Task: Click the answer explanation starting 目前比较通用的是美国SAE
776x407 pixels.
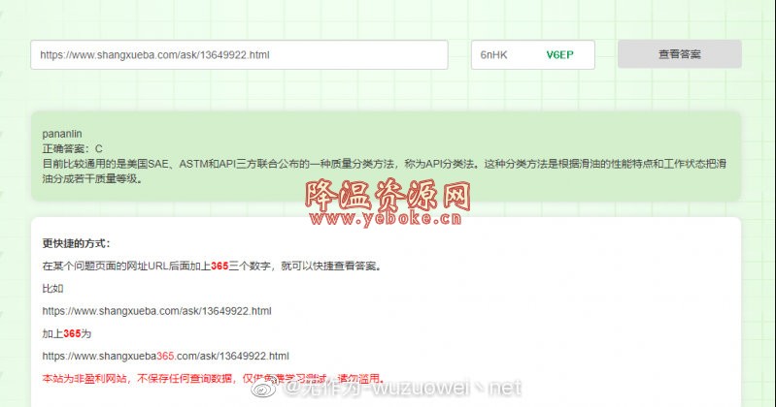Action: 384,164
